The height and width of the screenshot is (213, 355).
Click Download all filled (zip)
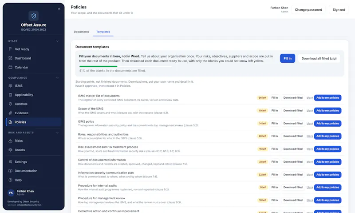click(319, 58)
